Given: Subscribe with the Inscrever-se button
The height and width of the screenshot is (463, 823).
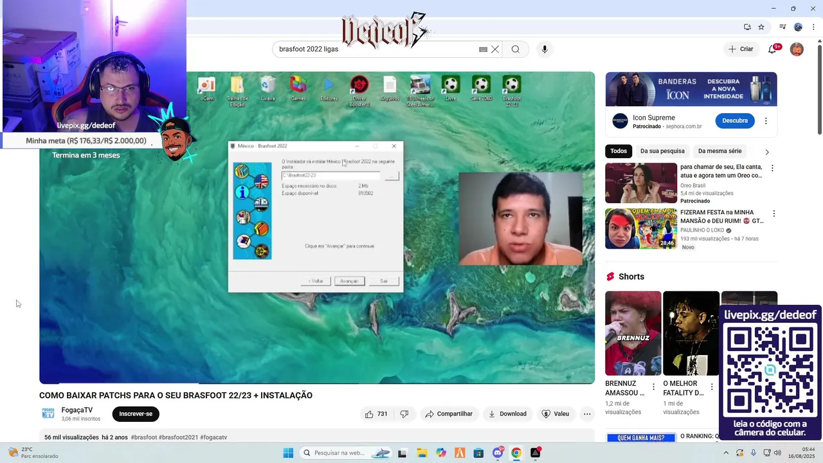Looking at the screenshot, I should pyautogui.click(x=136, y=413).
